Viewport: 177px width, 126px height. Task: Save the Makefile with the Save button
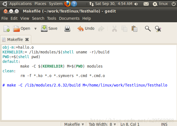coord(49,29)
